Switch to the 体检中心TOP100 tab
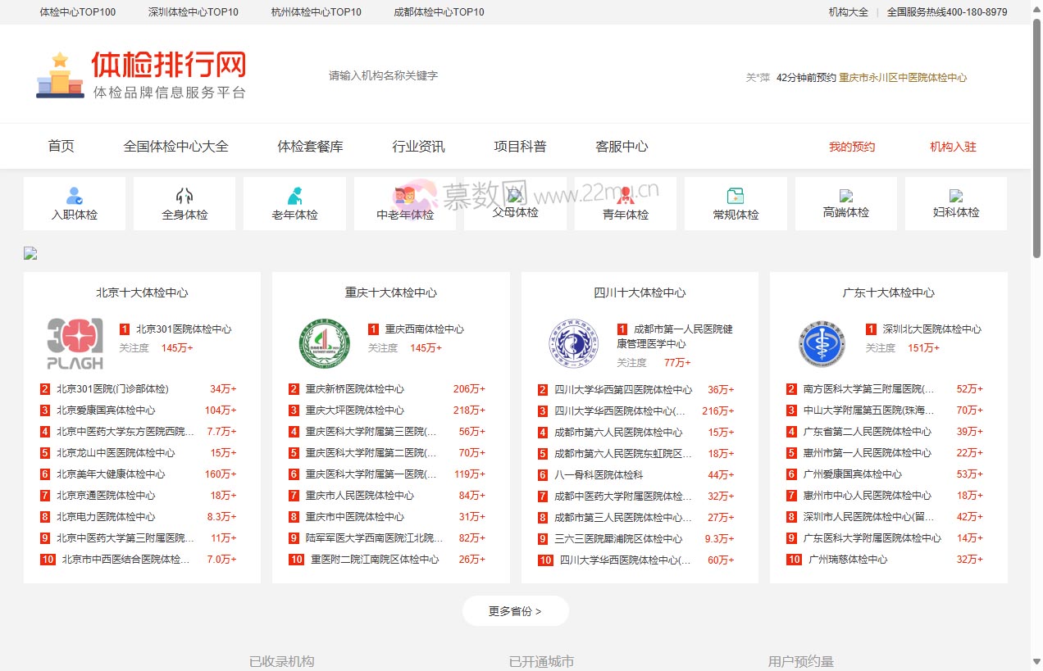The image size is (1043, 671). (x=78, y=12)
